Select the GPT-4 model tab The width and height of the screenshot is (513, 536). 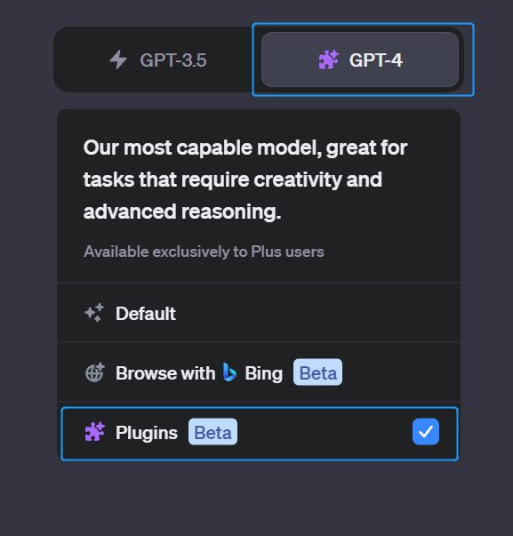click(x=360, y=60)
